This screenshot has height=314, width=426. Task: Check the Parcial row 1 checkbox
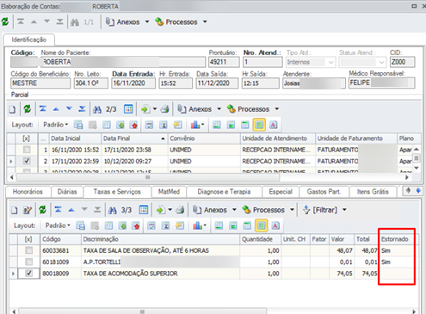[27, 150]
